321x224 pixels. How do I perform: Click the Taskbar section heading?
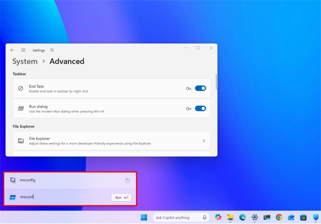pyautogui.click(x=19, y=74)
